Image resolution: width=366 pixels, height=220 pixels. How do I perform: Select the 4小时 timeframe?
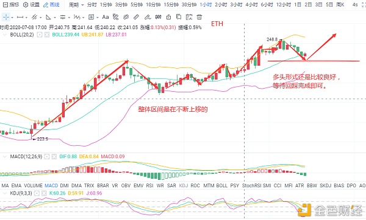pos(252,5)
